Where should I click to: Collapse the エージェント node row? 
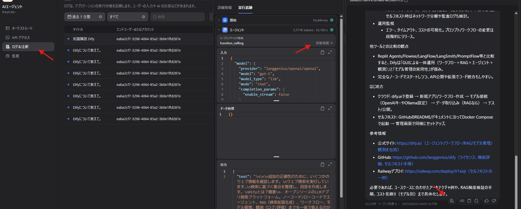(x=219, y=30)
